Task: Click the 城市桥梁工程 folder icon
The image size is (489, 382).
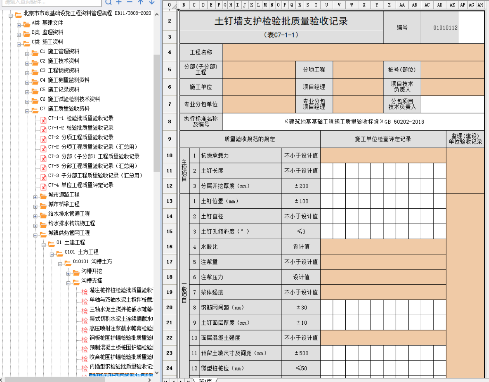Action: pos(43,206)
